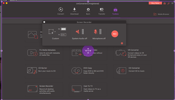Viewport: 175px width, 100px height.
Task: Open the Convert tab
Action: point(61,11)
